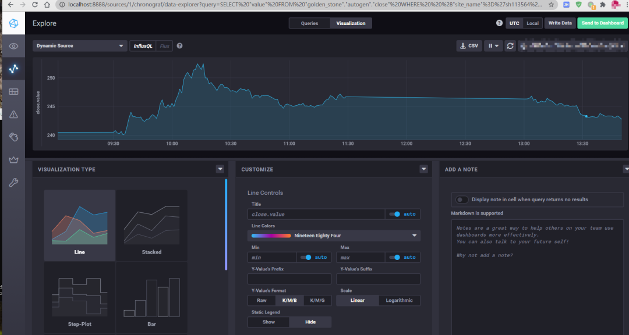629x335 pixels.
Task: Select Logarithmic scale option
Action: [x=399, y=301]
